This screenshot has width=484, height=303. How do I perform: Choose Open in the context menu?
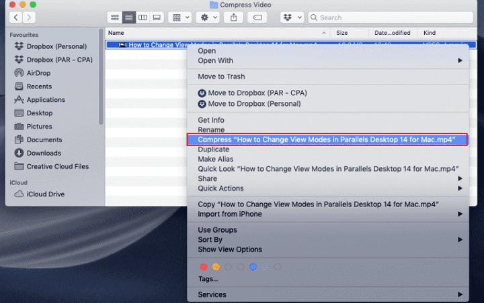pos(328,51)
